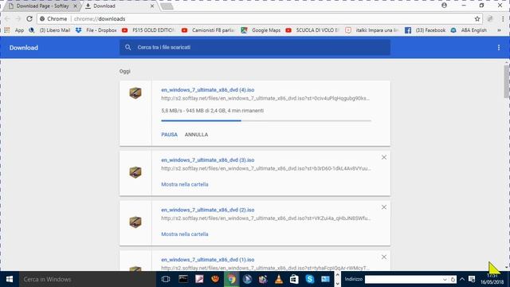Click the Indirizzo address input on the taskbar
Viewport: 510px width, 287px height.
[403, 279]
